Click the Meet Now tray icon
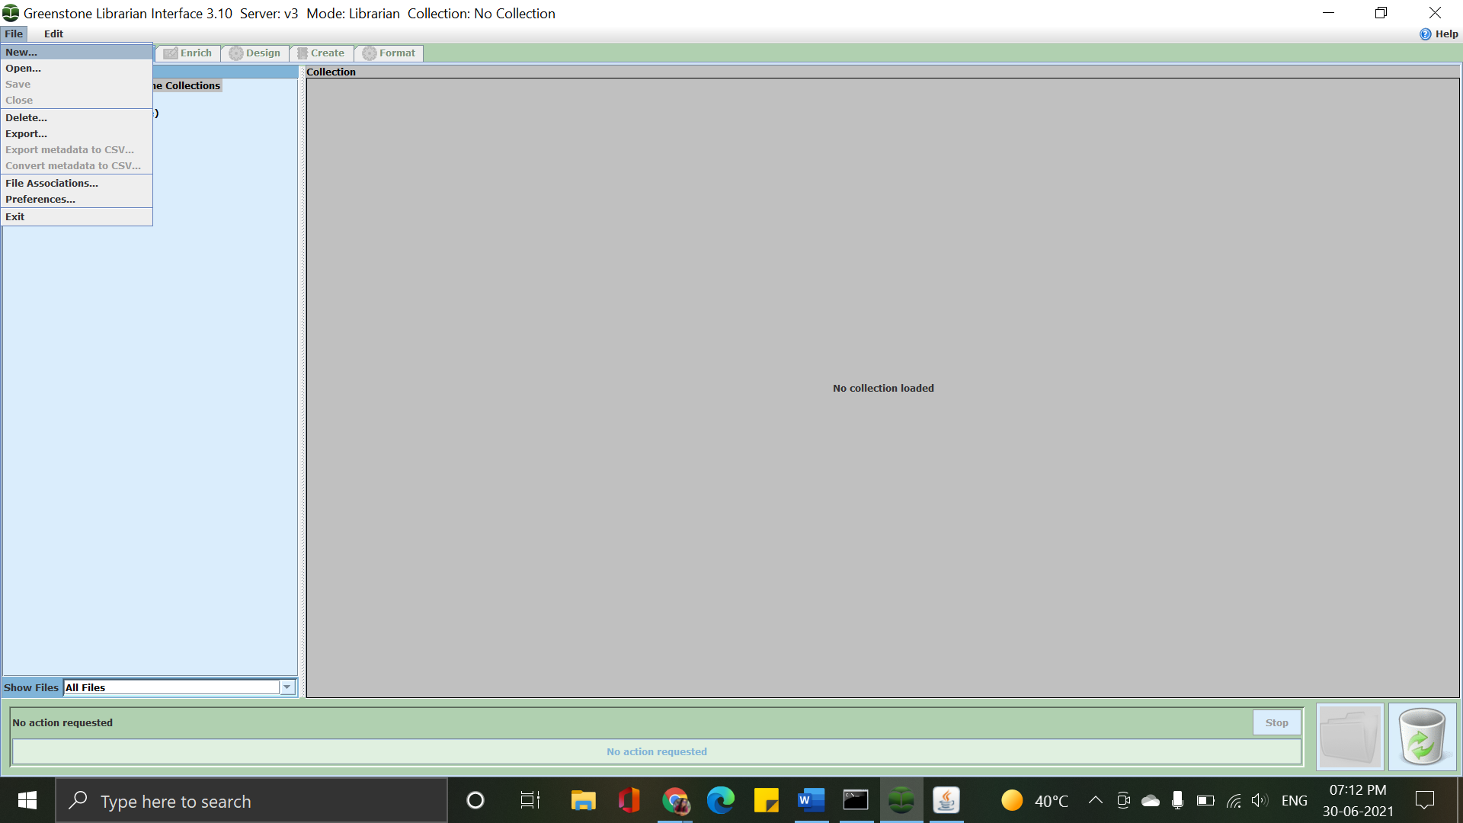Image resolution: width=1463 pixels, height=823 pixels. click(1123, 800)
